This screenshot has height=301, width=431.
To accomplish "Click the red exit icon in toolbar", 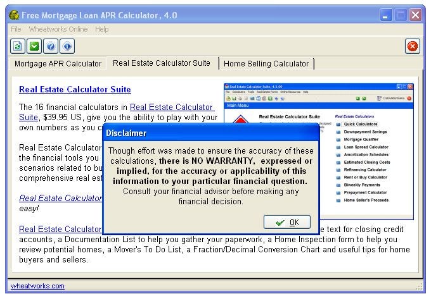I will (413, 46).
